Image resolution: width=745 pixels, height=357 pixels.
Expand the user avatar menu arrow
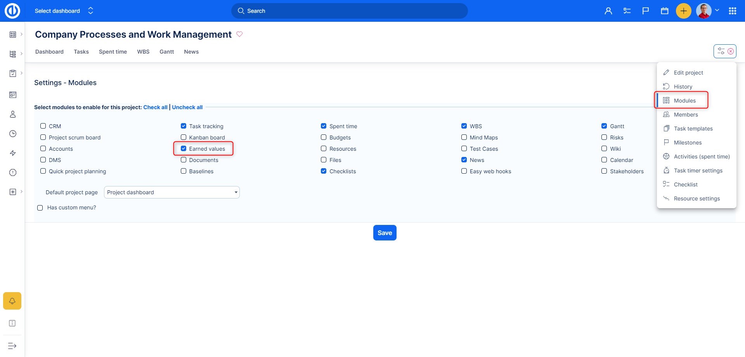(717, 10)
